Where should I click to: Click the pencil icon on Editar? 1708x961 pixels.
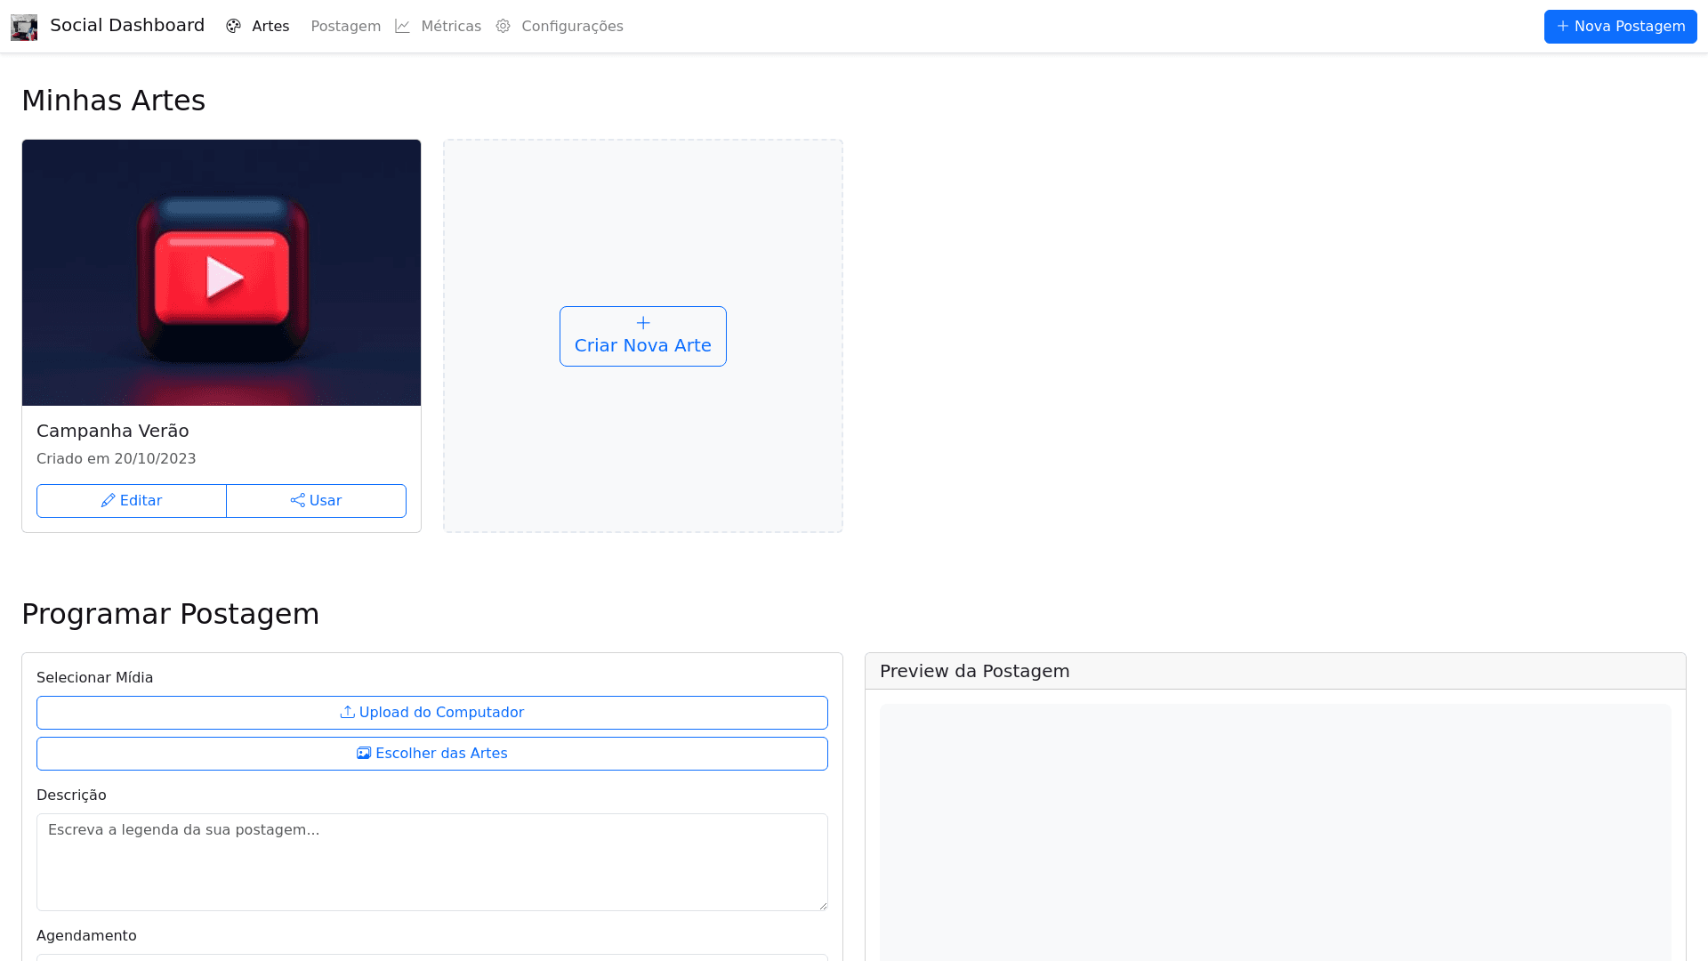(108, 501)
